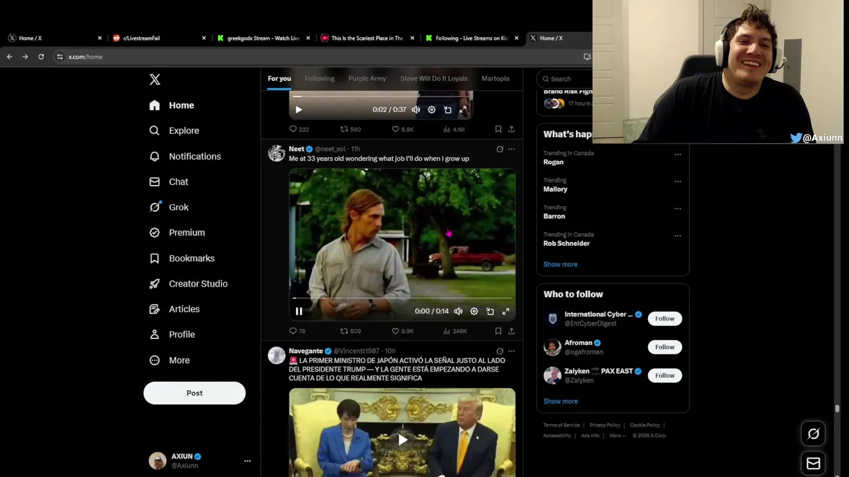
Task: Open Grok actions on Neet's post
Action: click(x=500, y=149)
